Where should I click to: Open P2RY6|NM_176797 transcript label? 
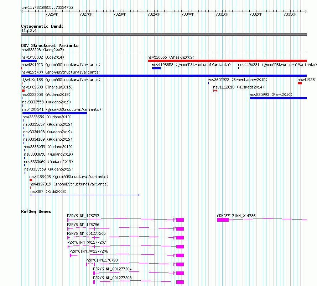pos(83,216)
